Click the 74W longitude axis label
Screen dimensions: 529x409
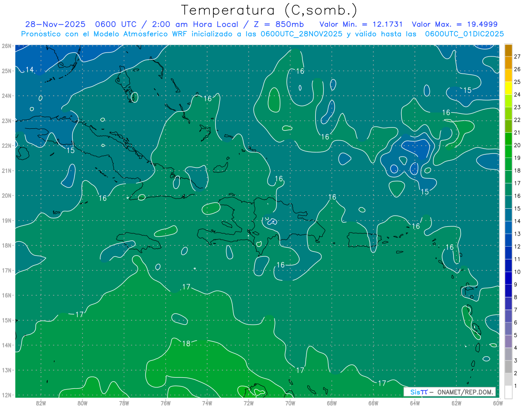[x=207, y=403]
